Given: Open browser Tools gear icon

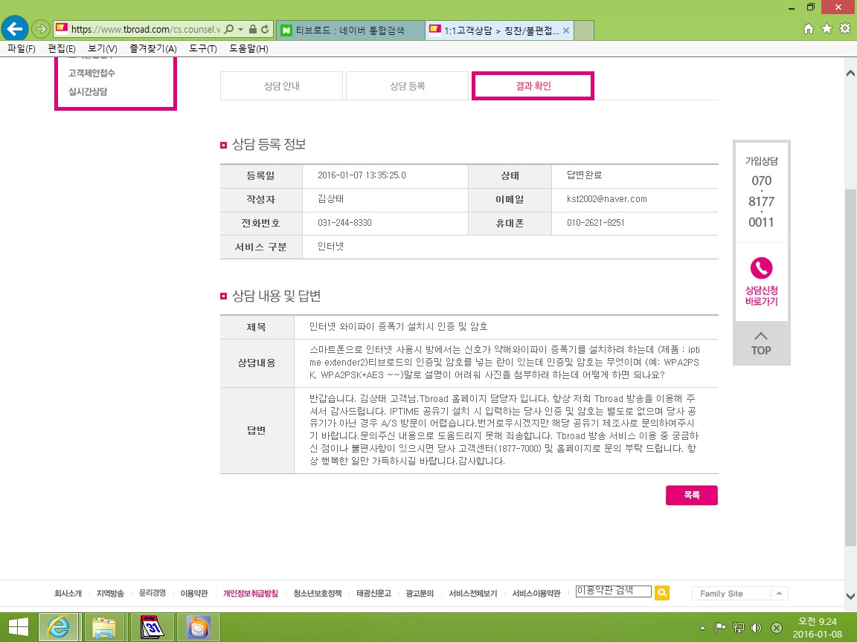Looking at the screenshot, I should point(845,28).
